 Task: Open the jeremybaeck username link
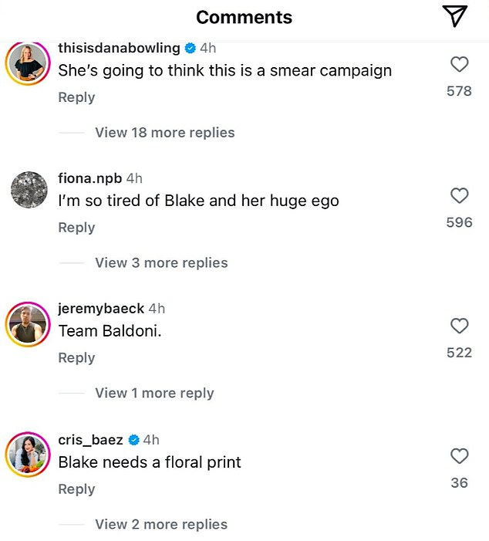coord(101,309)
